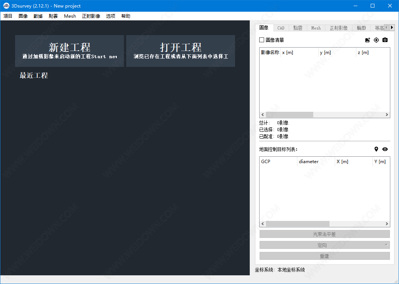Open the 正射影像 menu in menu bar
399x284 pixels.
coord(91,16)
